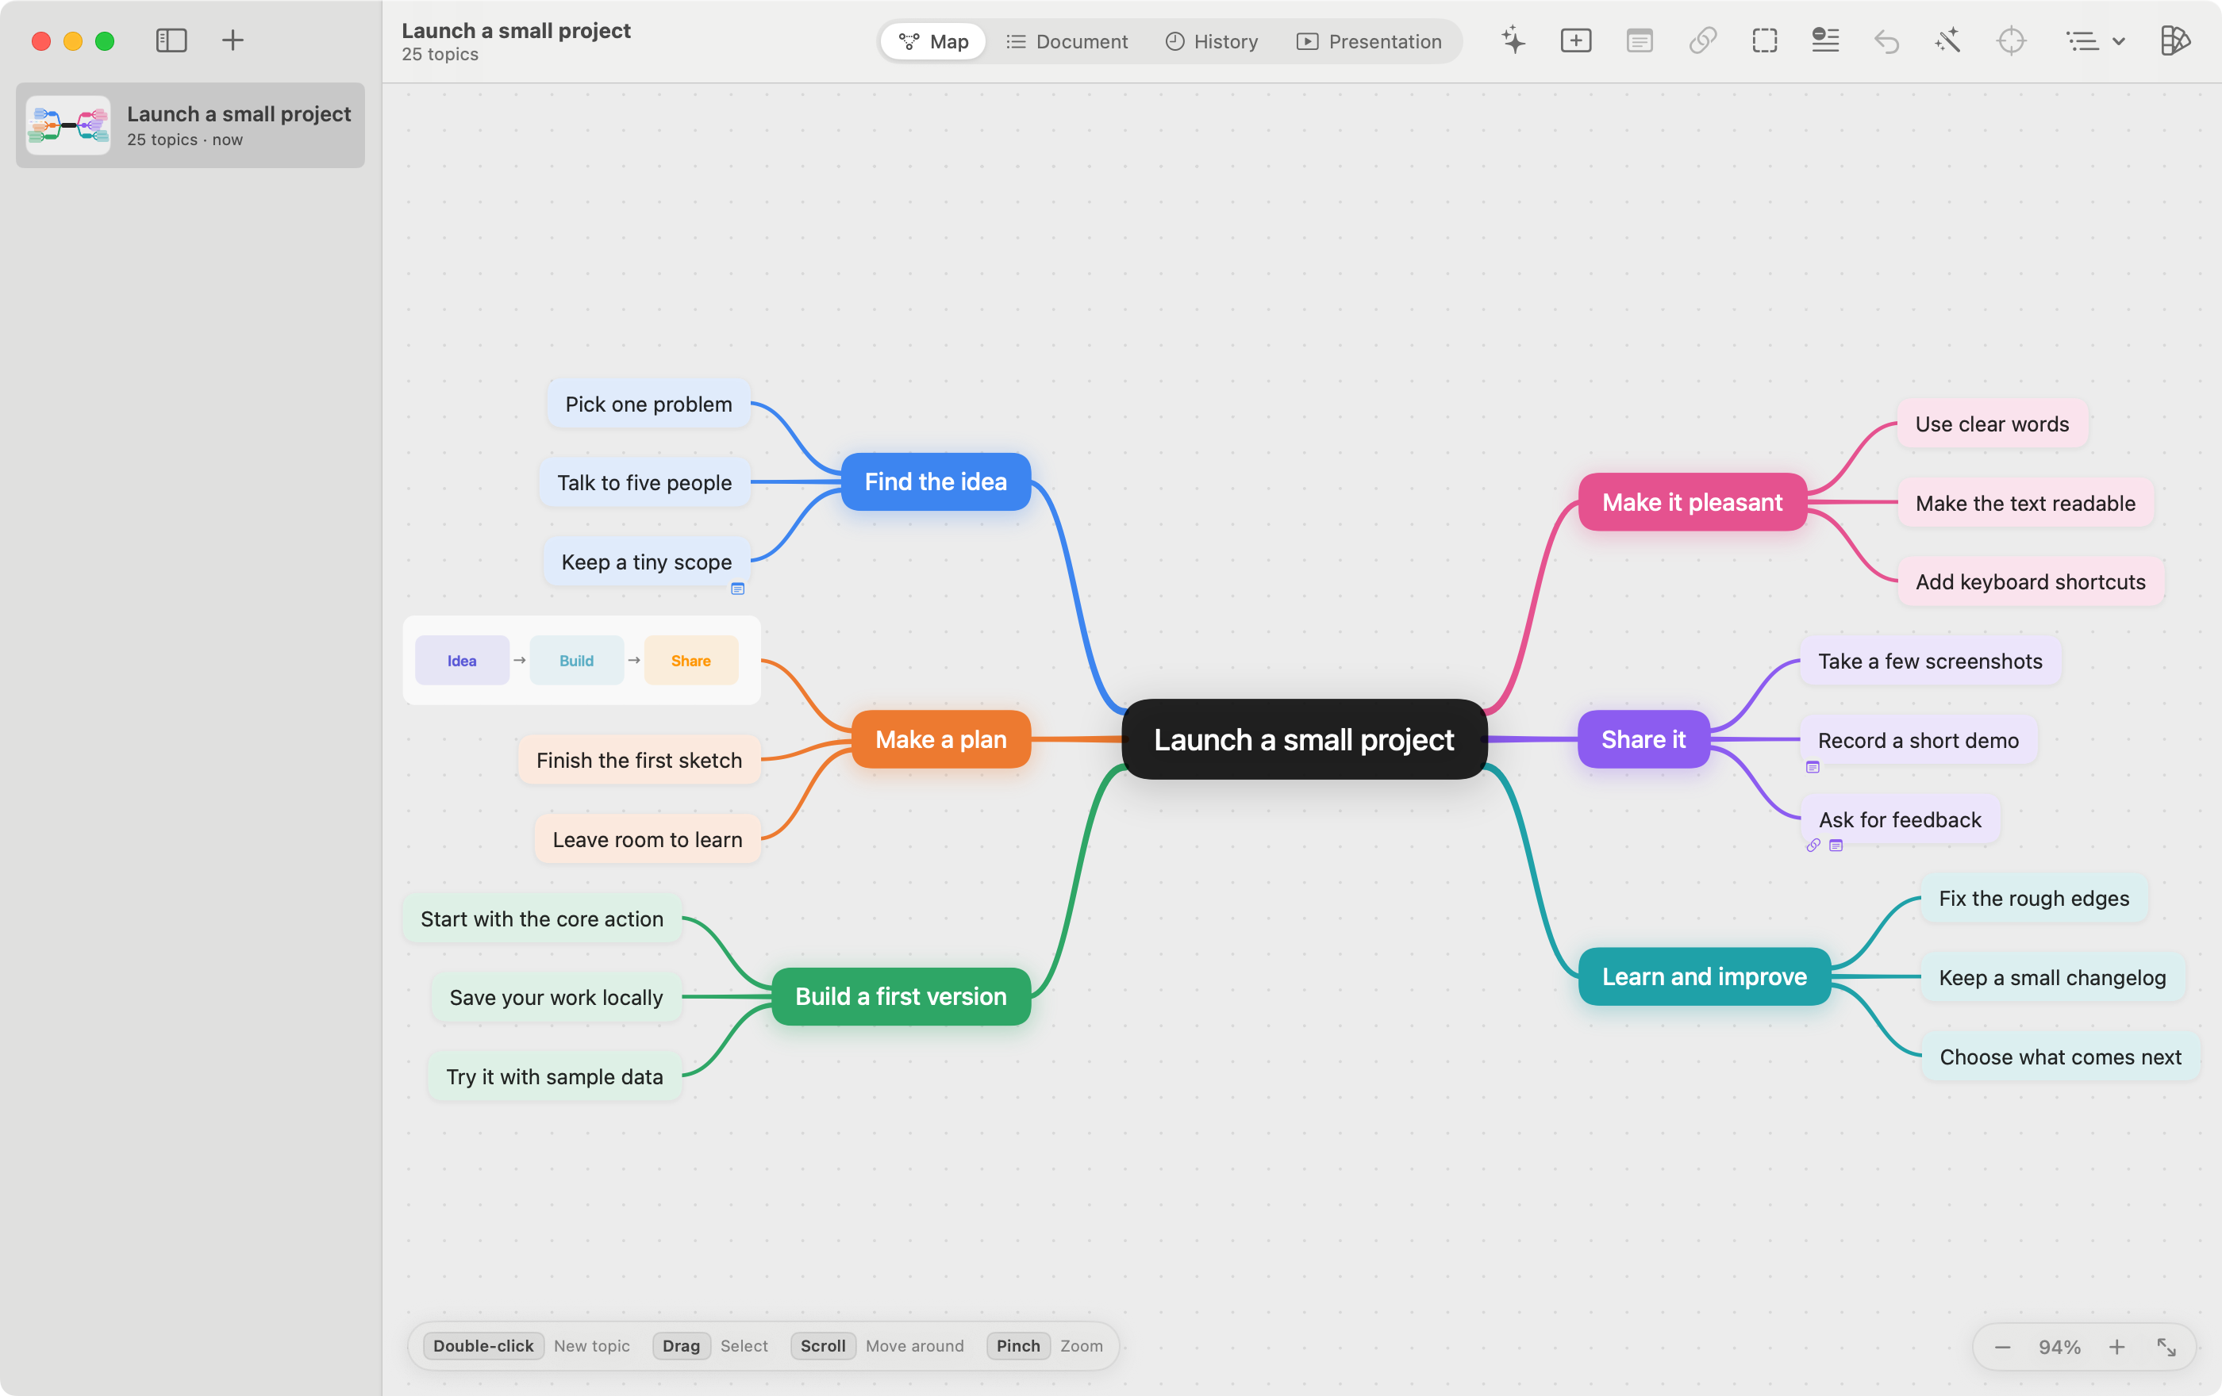Image resolution: width=2222 pixels, height=1396 pixels.
Task: Click the add topic toolbar icon
Action: tap(1576, 40)
